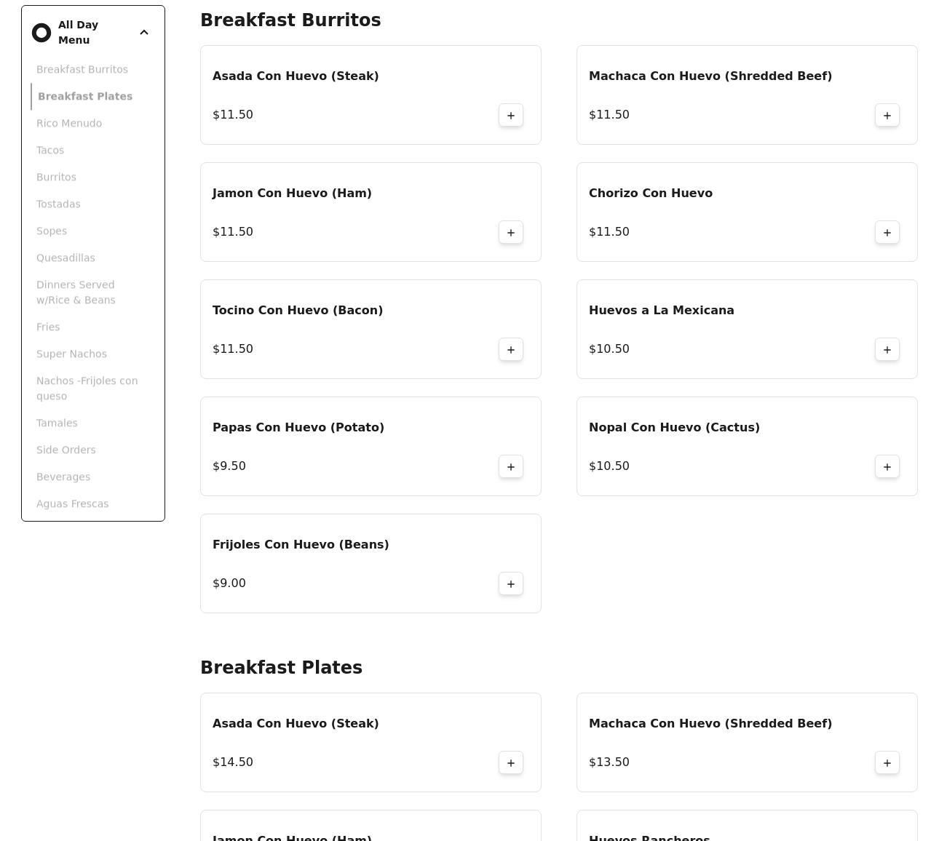Open Aguas Frescas category
This screenshot has width=939, height=841.
pos(72,503)
